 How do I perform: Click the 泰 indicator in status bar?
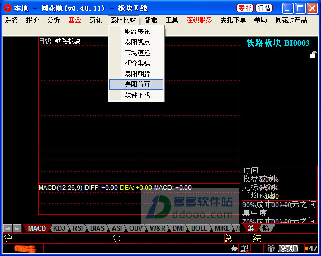pyautogui.click(x=234, y=249)
